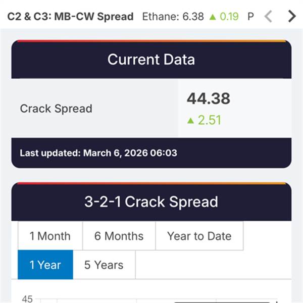
Task: Select the Crack Spread row label
Action: pyautogui.click(x=56, y=109)
